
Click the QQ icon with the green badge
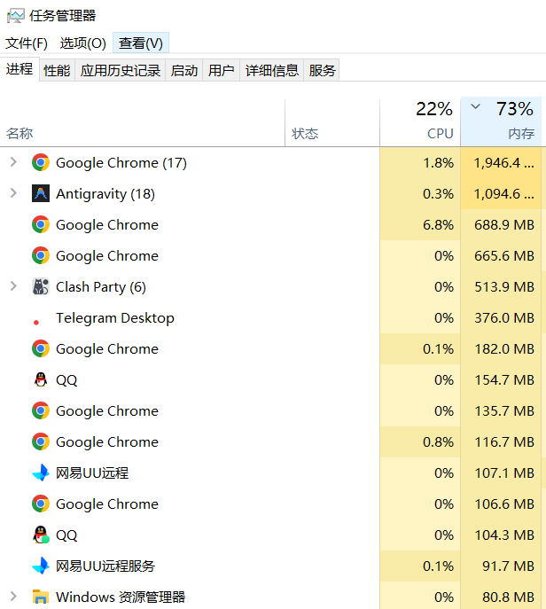pos(41,535)
